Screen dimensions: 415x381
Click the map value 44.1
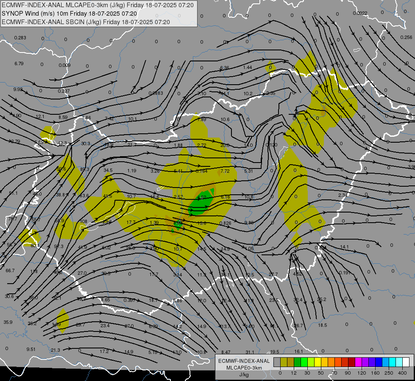point(225,93)
